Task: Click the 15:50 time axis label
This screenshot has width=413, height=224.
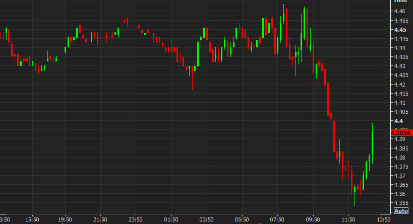Action: click(x=32, y=219)
